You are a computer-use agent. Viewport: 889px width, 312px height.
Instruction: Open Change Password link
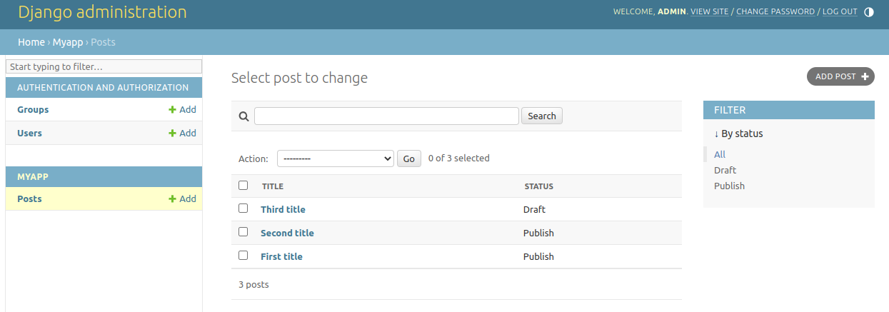point(775,11)
